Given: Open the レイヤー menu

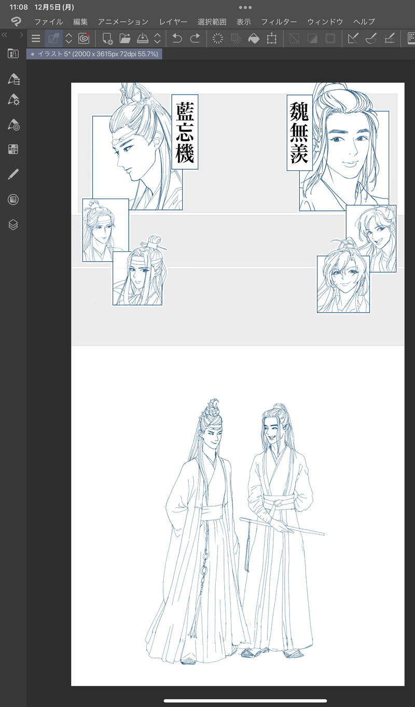Looking at the screenshot, I should (173, 22).
